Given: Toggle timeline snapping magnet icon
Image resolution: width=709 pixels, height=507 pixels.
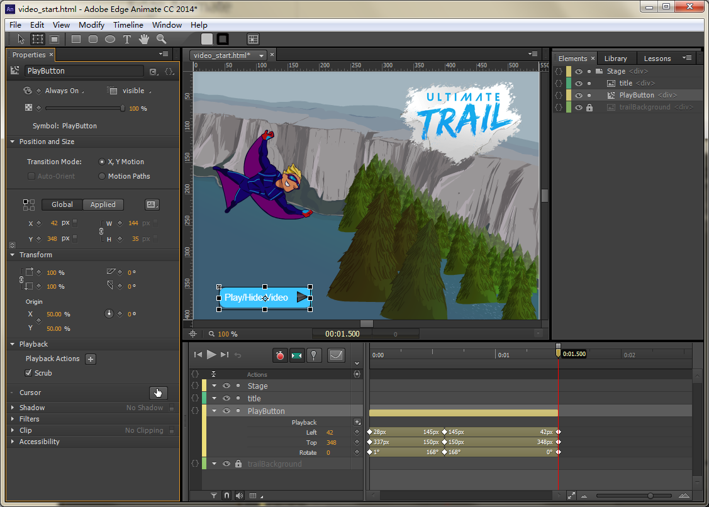Looking at the screenshot, I should [x=226, y=496].
